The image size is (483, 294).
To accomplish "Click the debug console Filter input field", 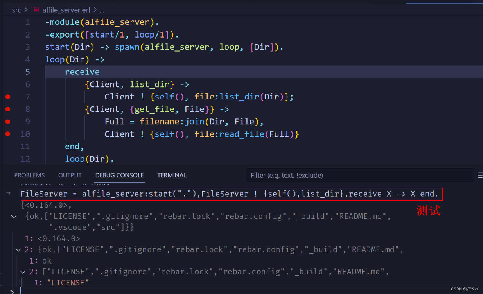I will (x=360, y=175).
